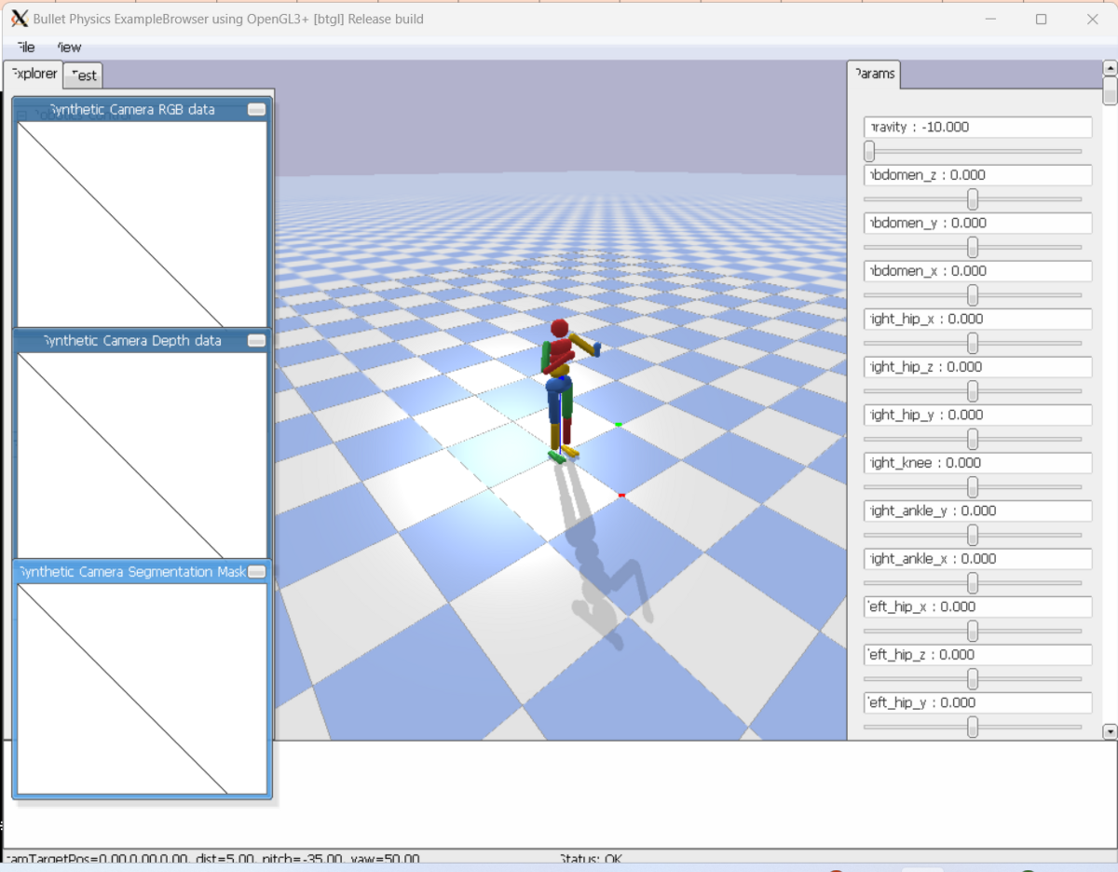The height and width of the screenshot is (872, 1118).
Task: Open the File menu
Action: (25, 47)
